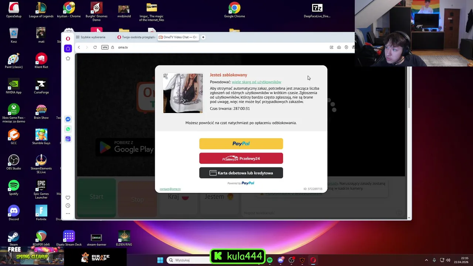Click the Wyszukaj taskbar search box
Viewport: 473px width, 266px height.
[x=188, y=260]
